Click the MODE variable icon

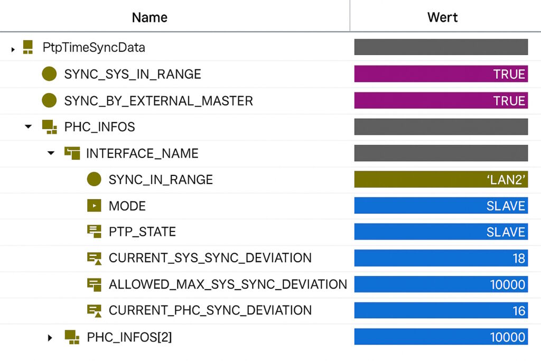coord(94,206)
